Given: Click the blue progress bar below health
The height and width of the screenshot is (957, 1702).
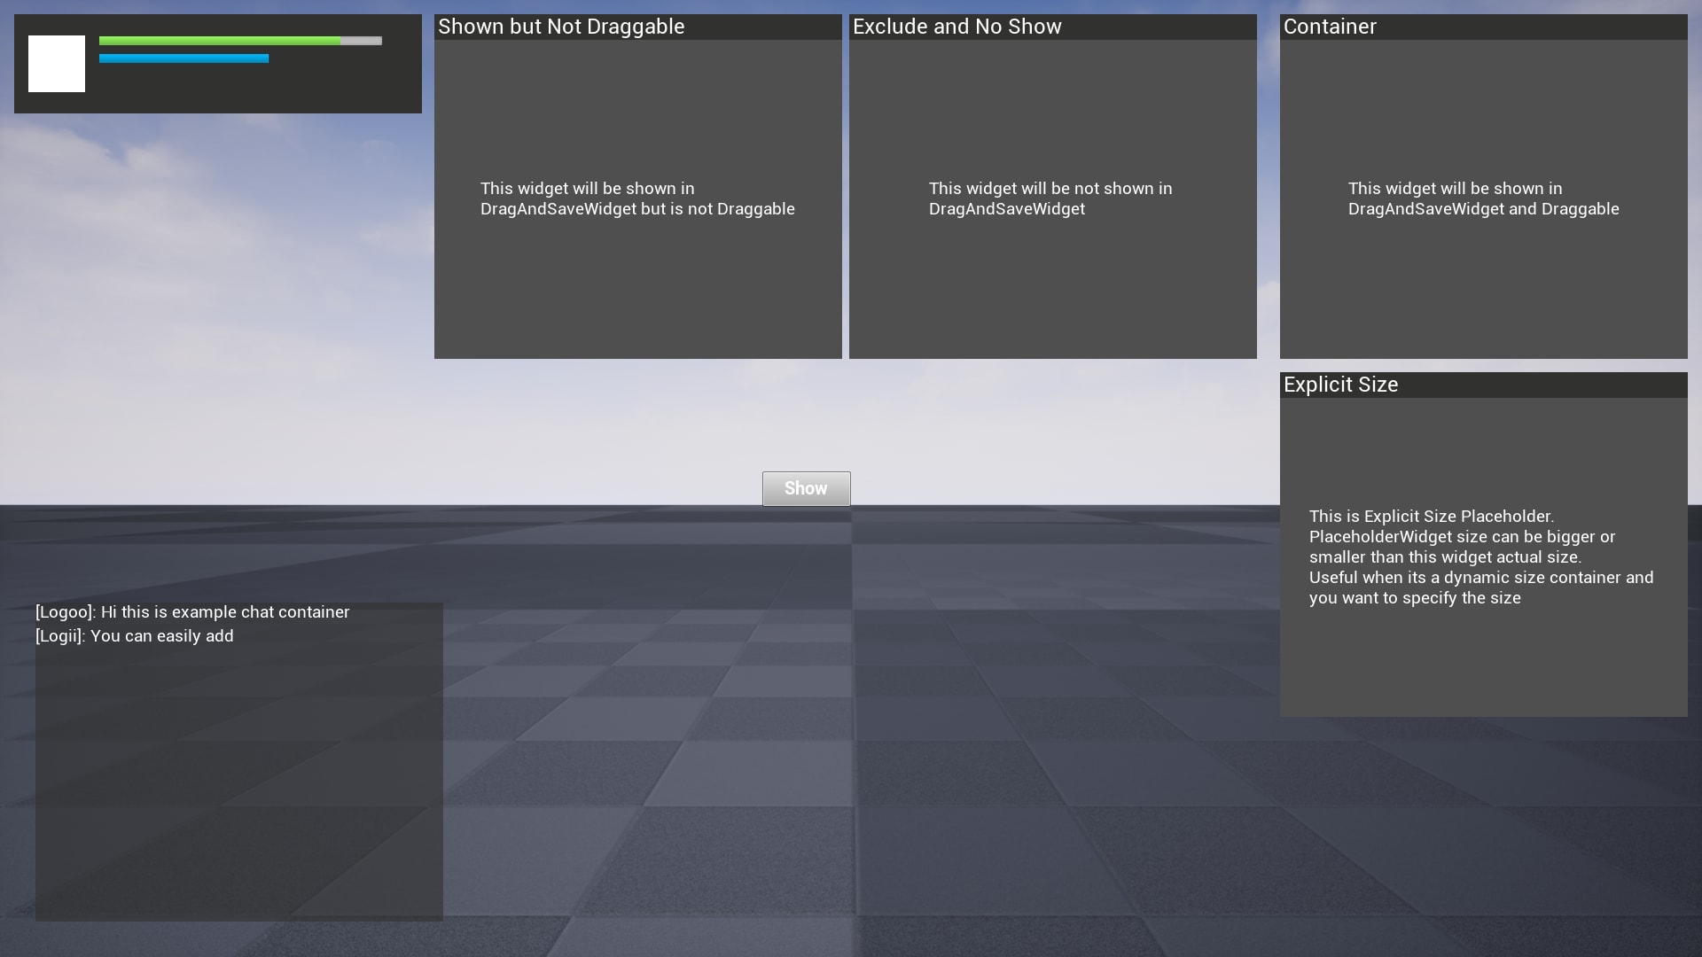Looking at the screenshot, I should (183, 58).
